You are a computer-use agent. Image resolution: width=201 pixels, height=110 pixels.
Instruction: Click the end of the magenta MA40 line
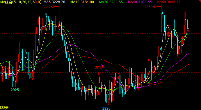point(188,53)
